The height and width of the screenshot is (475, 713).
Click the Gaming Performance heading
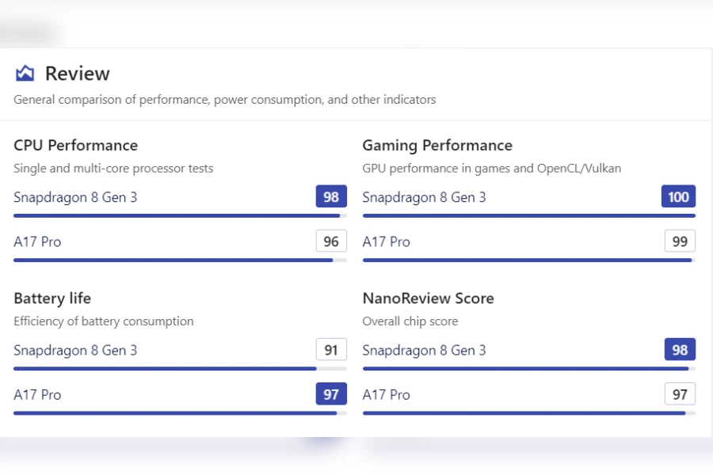437,146
